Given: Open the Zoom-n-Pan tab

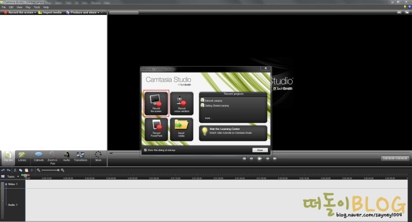Looking at the screenshot, I should point(52,158).
